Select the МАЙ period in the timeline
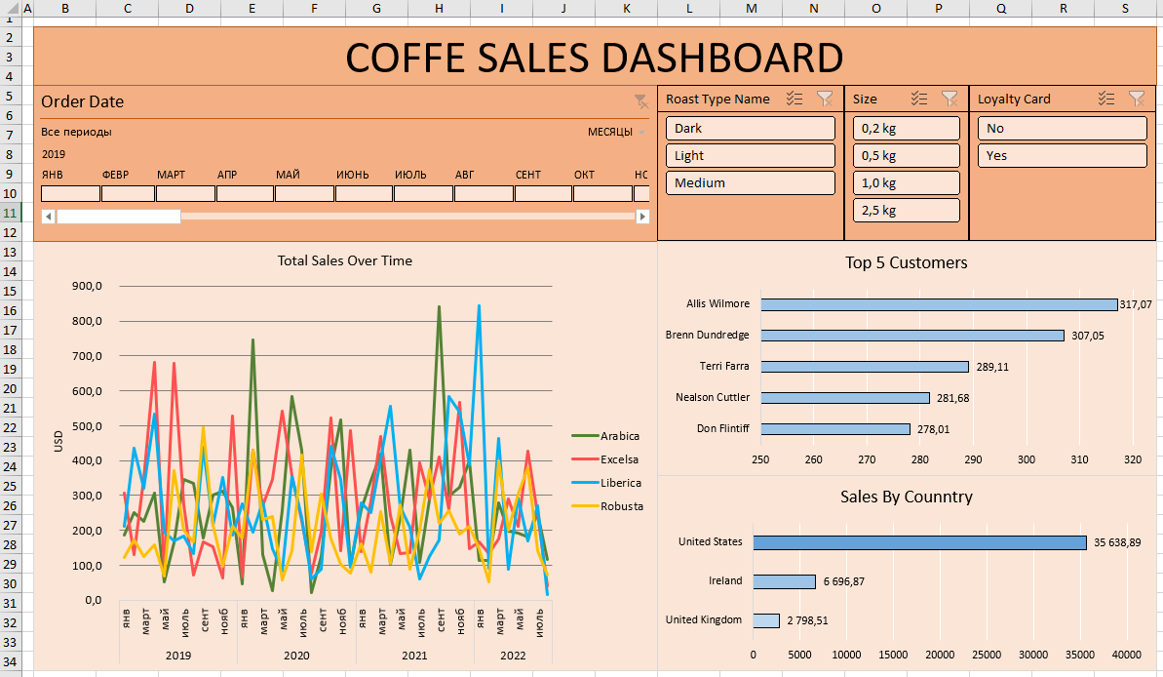The width and height of the screenshot is (1163, 677). pos(304,193)
